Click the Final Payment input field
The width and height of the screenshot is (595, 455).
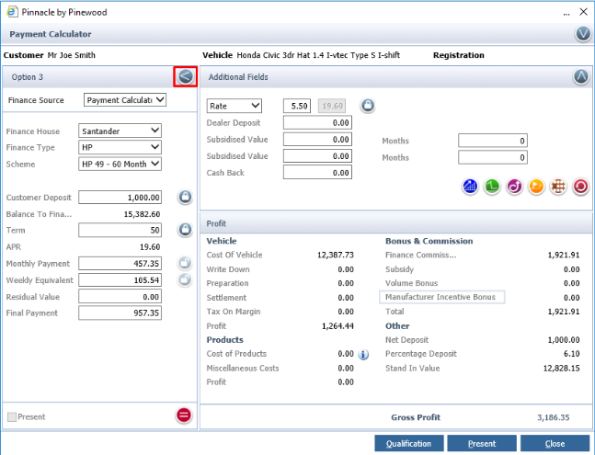(x=120, y=313)
